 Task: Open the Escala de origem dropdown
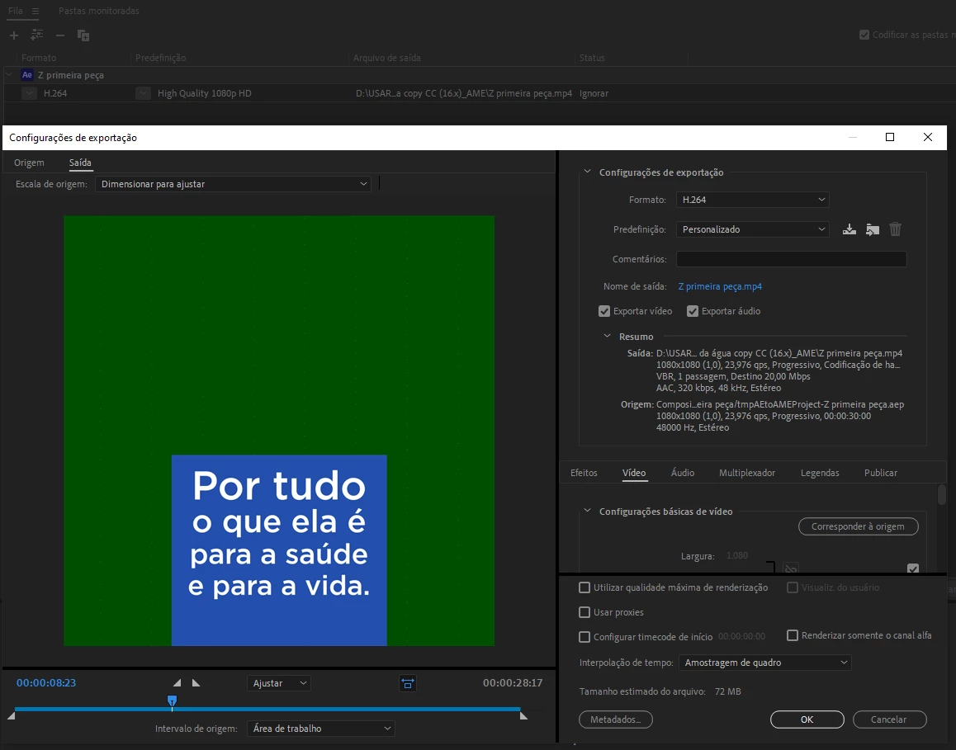pyautogui.click(x=233, y=184)
